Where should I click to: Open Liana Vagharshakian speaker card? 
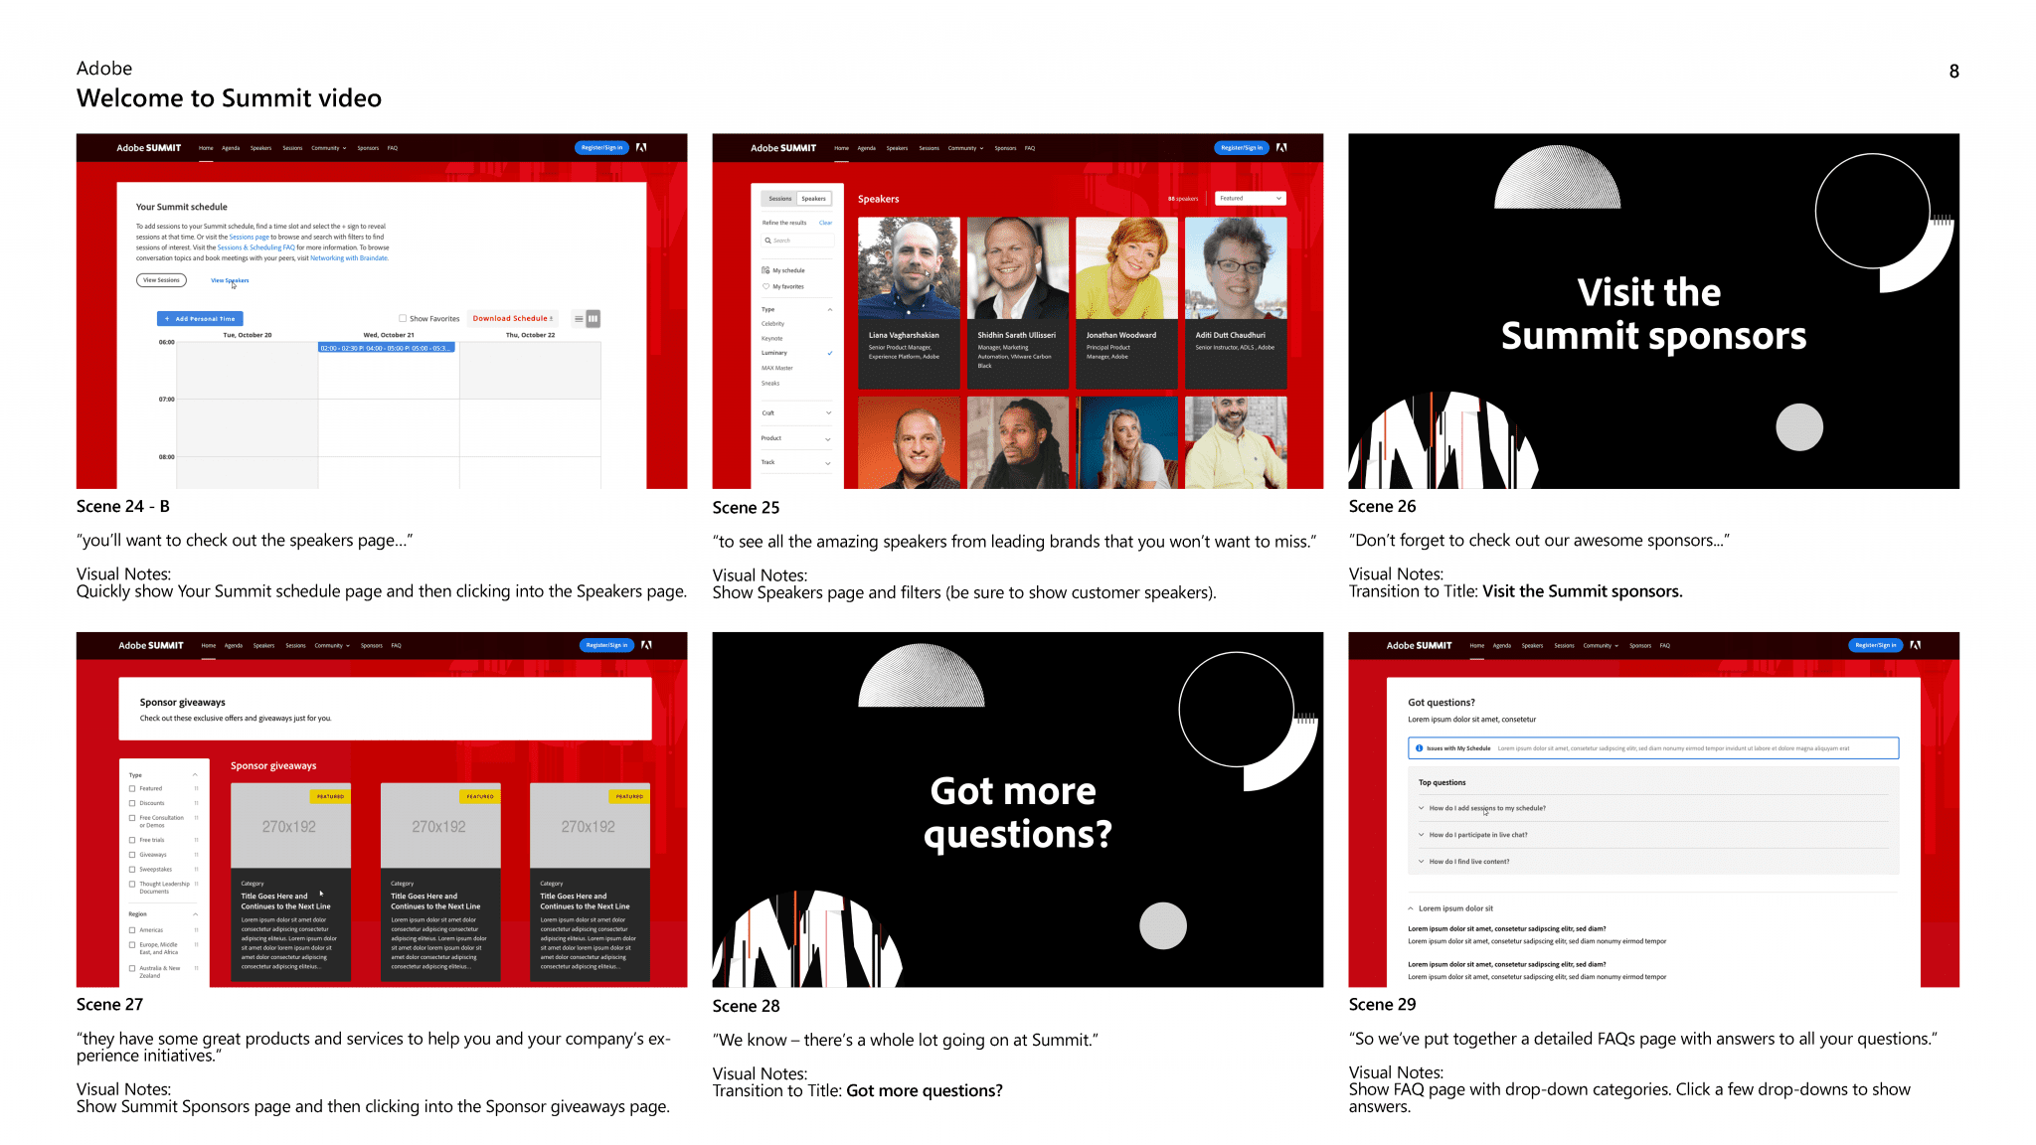(x=909, y=303)
